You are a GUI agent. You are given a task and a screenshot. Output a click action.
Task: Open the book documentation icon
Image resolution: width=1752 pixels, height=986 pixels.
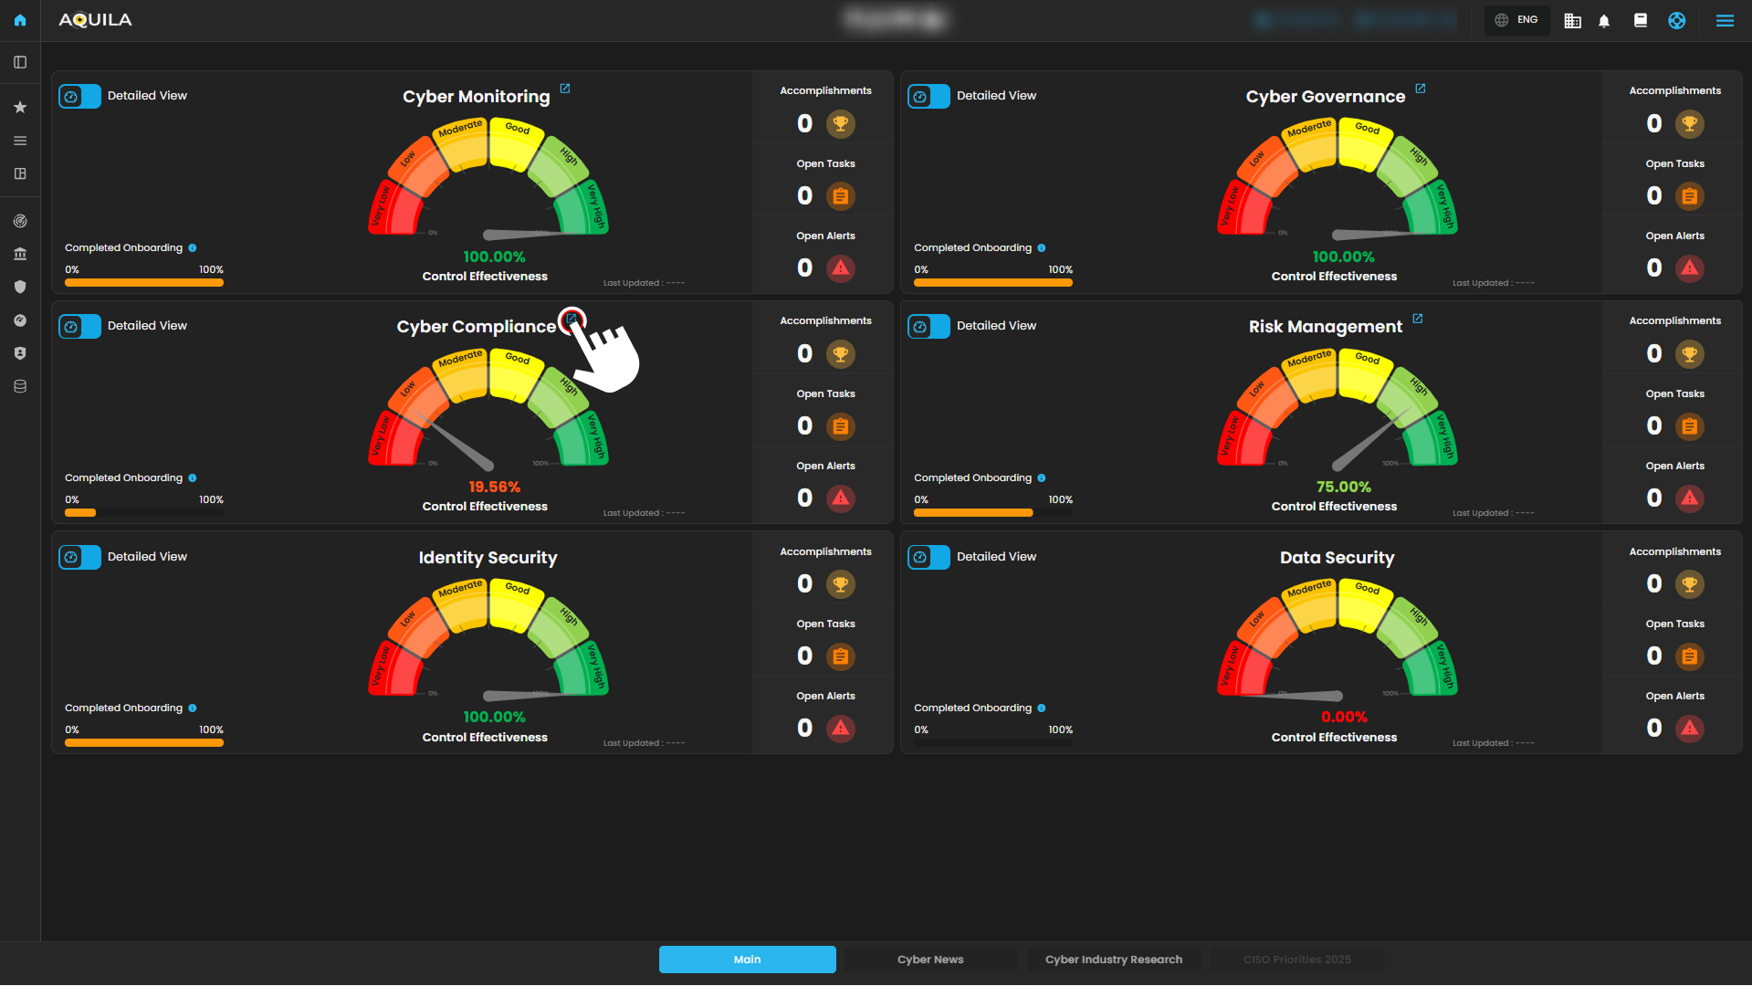point(1641,20)
